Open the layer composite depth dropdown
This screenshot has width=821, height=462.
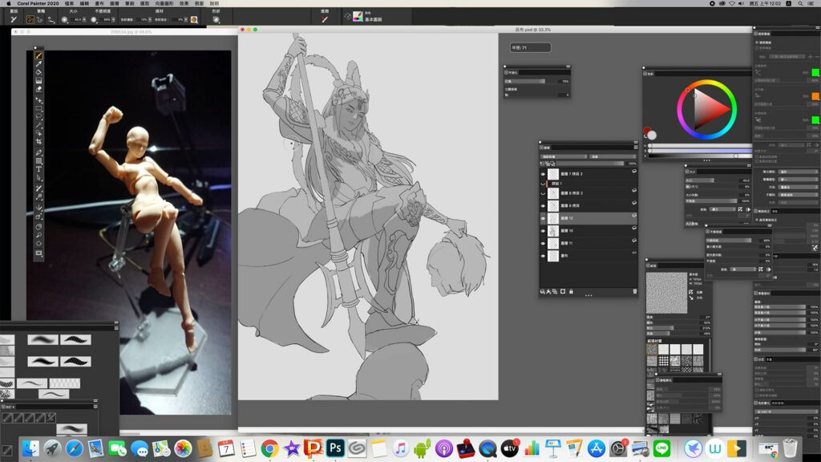point(613,156)
